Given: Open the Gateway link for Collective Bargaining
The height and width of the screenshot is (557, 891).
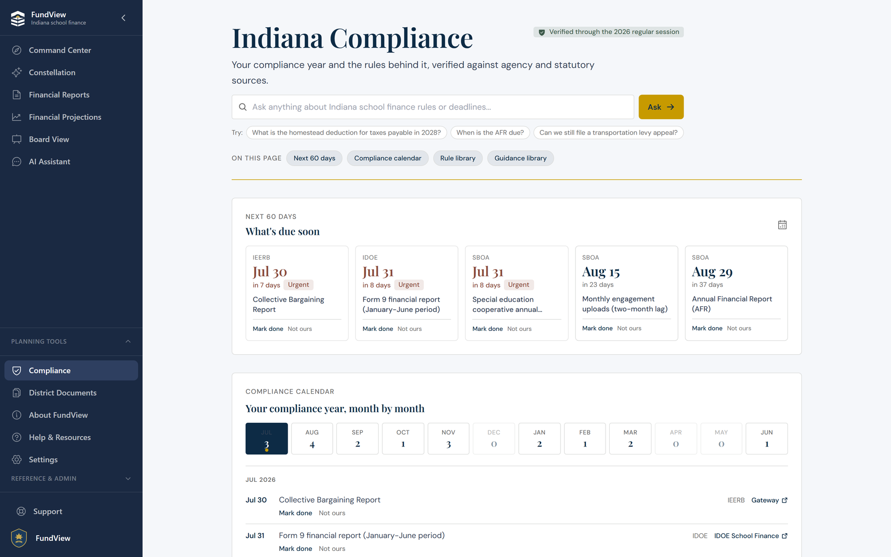Looking at the screenshot, I should click(x=769, y=500).
